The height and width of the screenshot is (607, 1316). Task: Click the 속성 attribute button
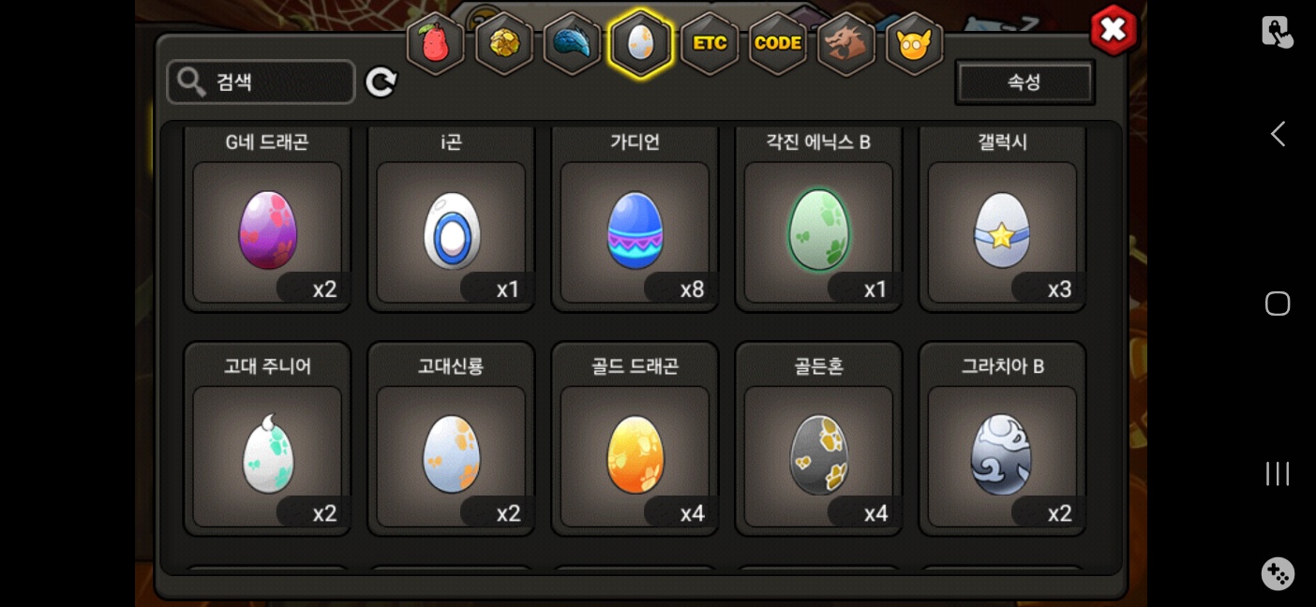pyautogui.click(x=1024, y=82)
